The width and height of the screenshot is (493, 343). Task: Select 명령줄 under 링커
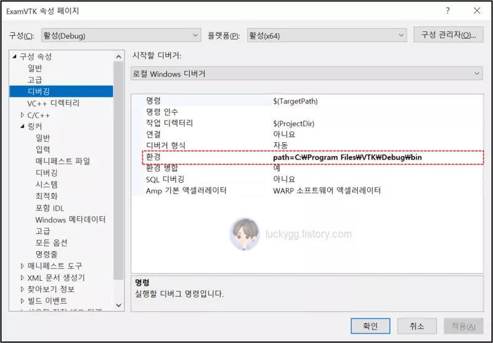click(x=47, y=254)
